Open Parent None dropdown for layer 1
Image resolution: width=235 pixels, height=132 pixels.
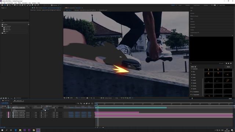[x=59, y=108]
